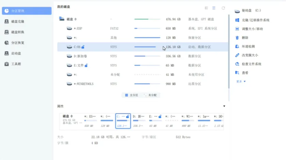The width and height of the screenshot is (286, 160).
Task: Click the 磁盘 0 disk icon
Action: [x=62, y=19]
